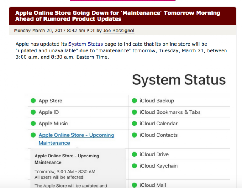Select the iCloud Contacts status row
242x188 pixels.
click(x=179, y=139)
